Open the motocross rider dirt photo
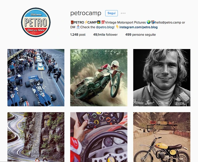Screen dimensions: 198x162 (x=99, y=78)
